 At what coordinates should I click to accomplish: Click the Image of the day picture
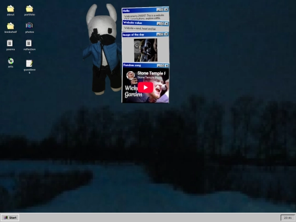146,50
